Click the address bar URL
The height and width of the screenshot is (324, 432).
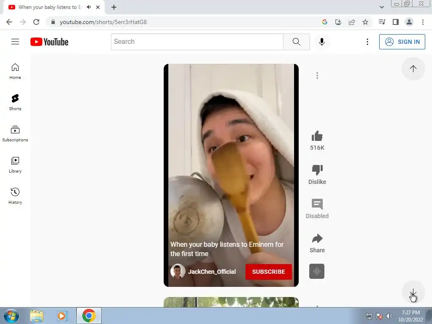click(103, 22)
